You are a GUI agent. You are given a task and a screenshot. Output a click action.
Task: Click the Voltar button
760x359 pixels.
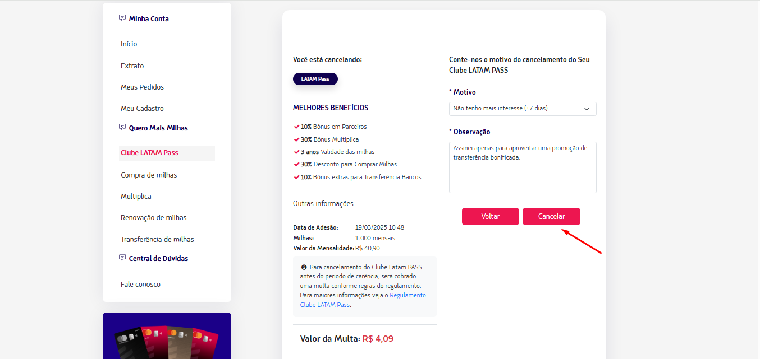(491, 217)
